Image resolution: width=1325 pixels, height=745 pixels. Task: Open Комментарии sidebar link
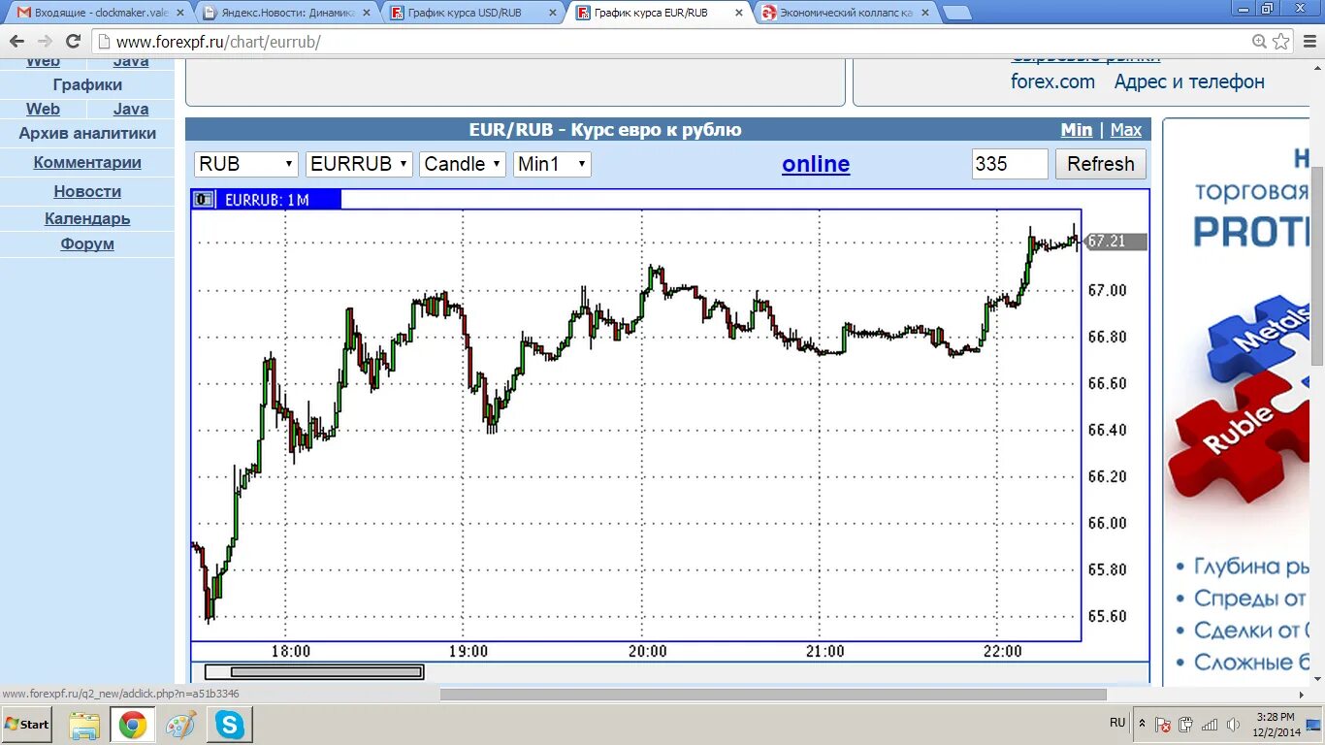[x=87, y=163]
